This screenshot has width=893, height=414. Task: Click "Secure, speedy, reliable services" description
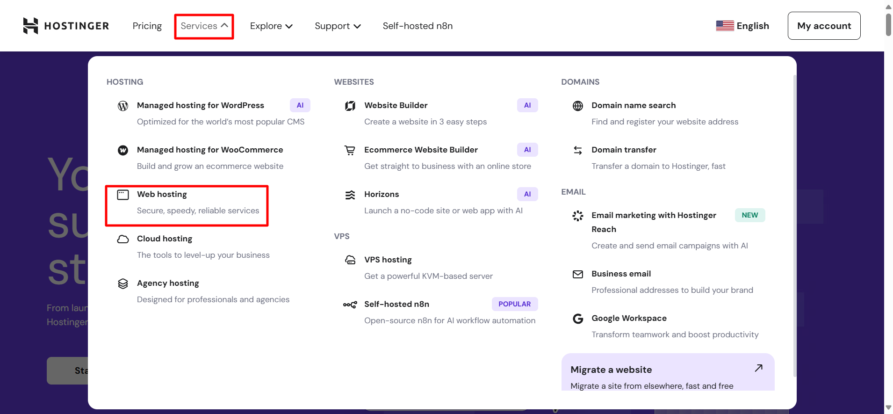click(198, 211)
